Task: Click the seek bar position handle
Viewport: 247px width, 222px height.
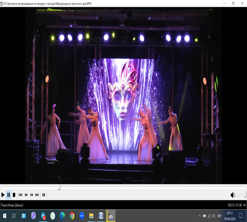Action: pyautogui.click(x=59, y=188)
